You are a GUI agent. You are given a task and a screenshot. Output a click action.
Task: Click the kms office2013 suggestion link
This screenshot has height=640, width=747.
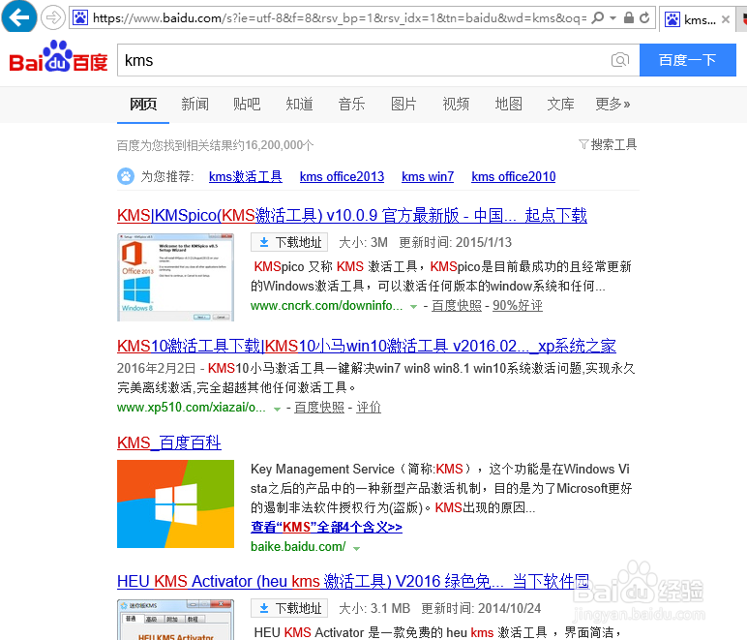[342, 177]
